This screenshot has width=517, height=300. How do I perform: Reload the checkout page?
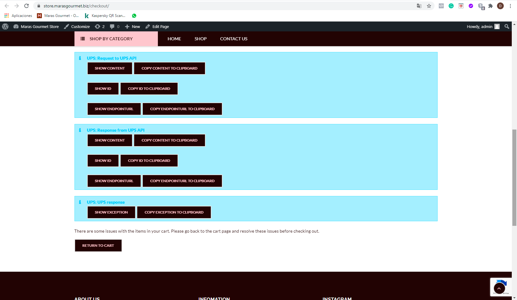tap(26, 6)
